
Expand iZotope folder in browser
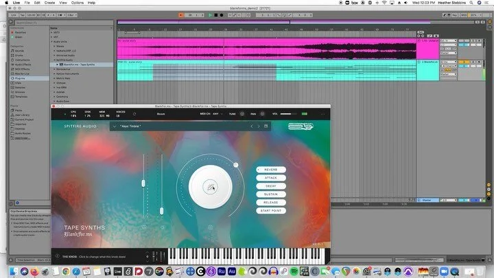point(54,83)
